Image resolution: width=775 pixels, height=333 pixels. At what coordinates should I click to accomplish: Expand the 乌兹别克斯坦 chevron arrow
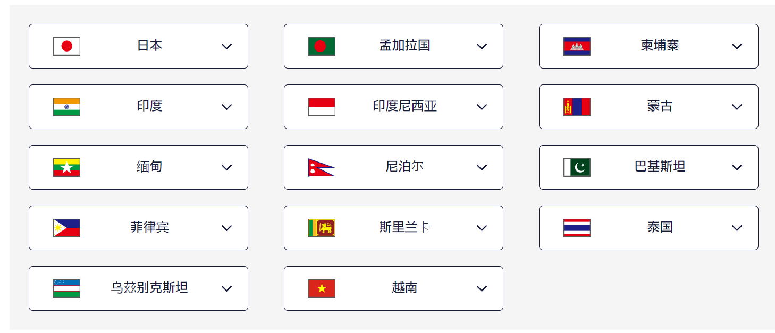[x=226, y=288]
